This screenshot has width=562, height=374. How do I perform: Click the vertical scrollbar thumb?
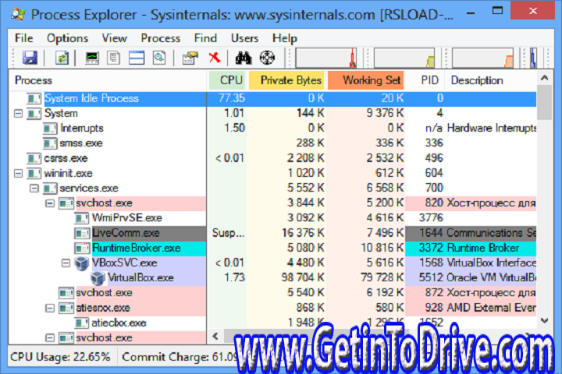tap(545, 103)
